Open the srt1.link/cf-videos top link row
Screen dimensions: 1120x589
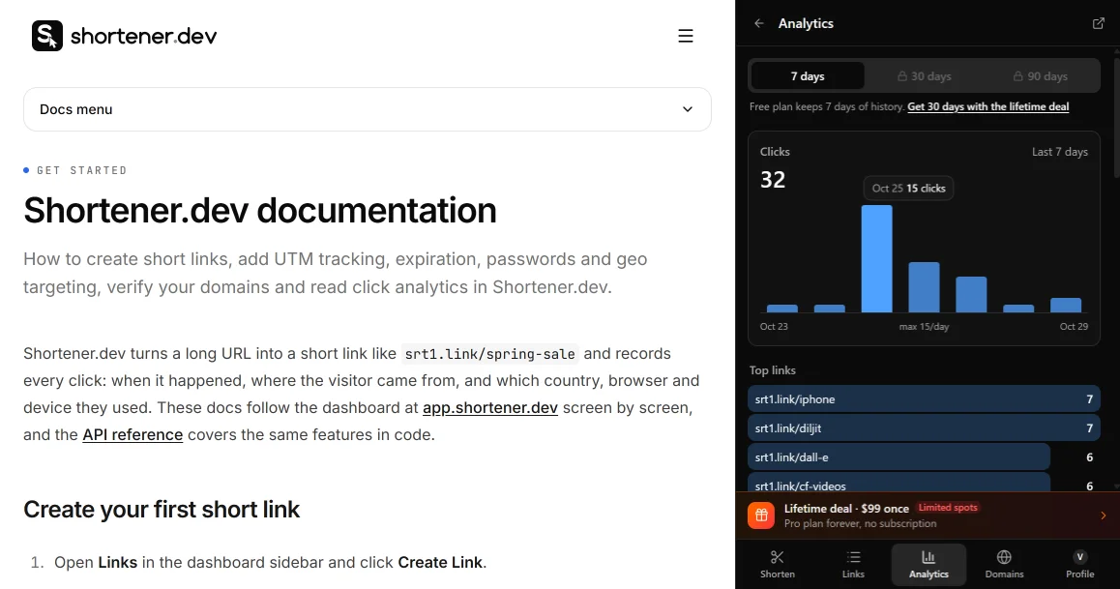pyautogui.click(x=924, y=484)
